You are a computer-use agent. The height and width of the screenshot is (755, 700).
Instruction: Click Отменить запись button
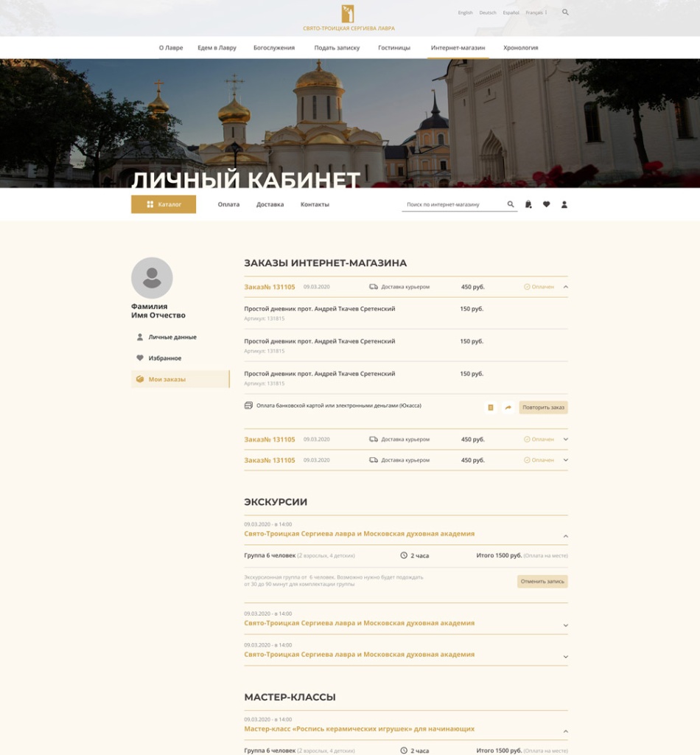click(x=542, y=581)
